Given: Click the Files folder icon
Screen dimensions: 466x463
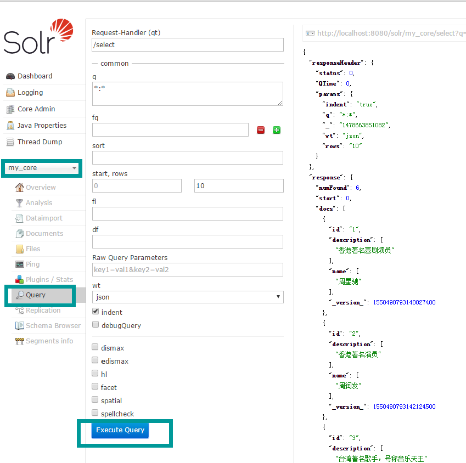Looking at the screenshot, I should (x=20, y=249).
